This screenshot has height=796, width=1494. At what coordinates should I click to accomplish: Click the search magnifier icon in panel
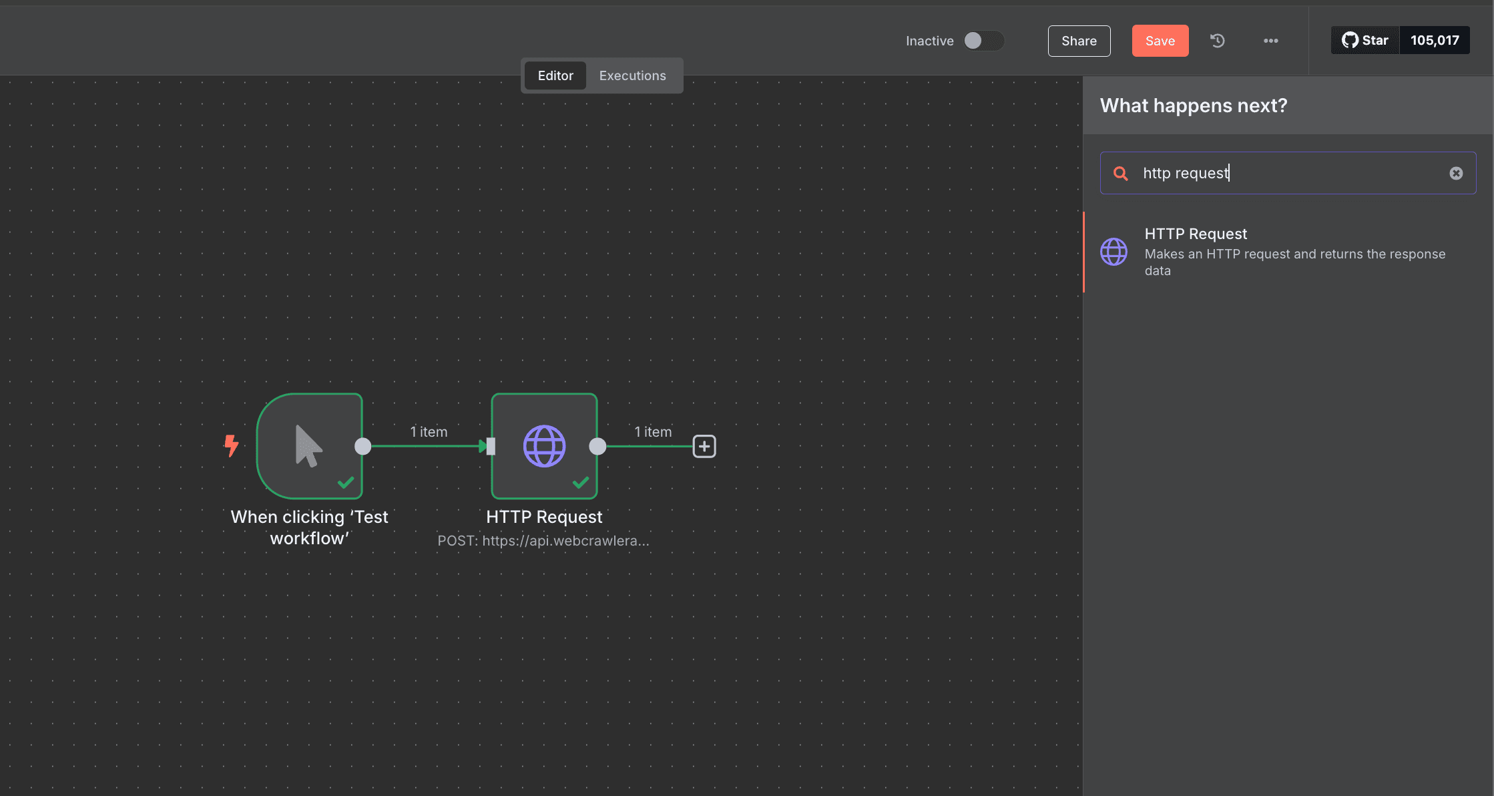[1121, 174]
